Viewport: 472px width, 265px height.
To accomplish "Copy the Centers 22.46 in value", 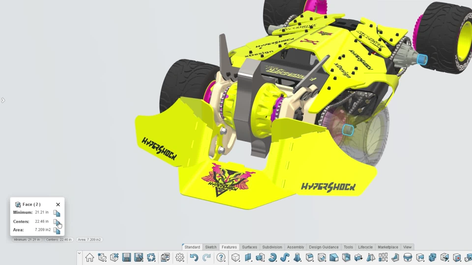I will point(57,222).
